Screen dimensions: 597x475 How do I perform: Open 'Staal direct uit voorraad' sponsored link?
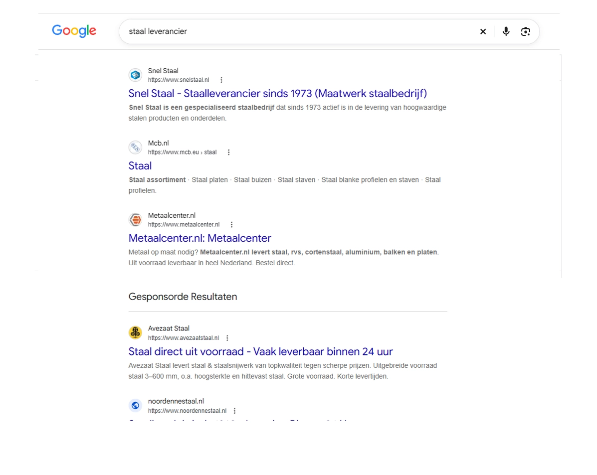pos(260,351)
